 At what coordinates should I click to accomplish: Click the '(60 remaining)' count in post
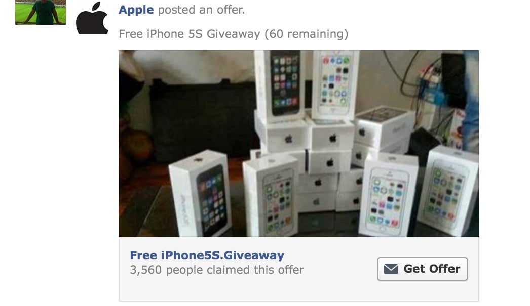click(x=306, y=34)
